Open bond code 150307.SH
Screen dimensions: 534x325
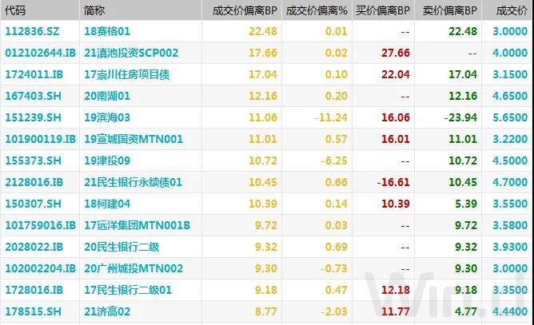(33, 204)
